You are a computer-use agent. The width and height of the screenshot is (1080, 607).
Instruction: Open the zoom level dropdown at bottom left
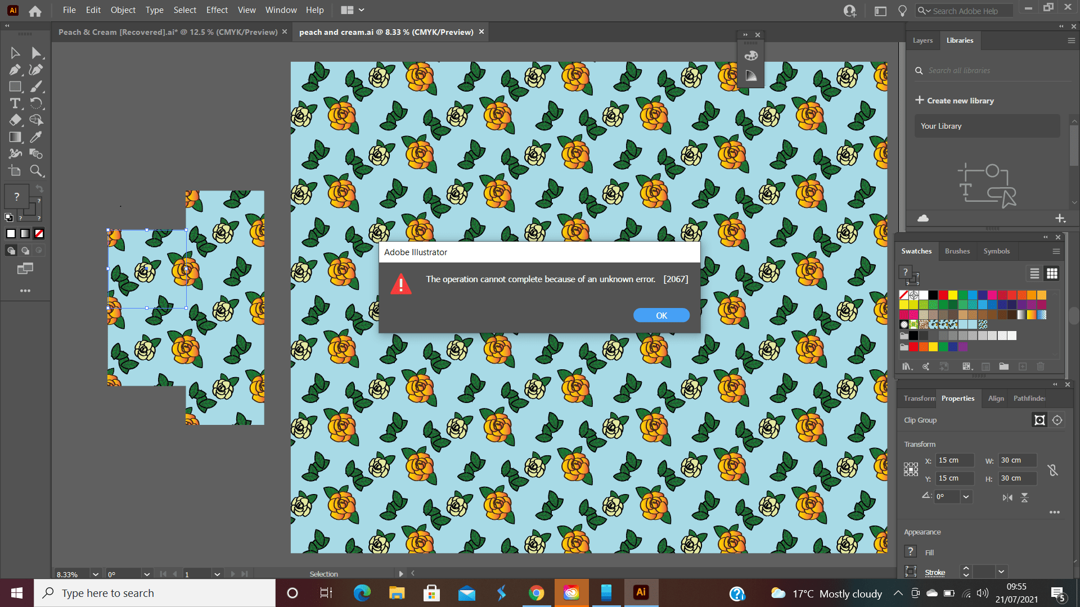pyautogui.click(x=95, y=574)
